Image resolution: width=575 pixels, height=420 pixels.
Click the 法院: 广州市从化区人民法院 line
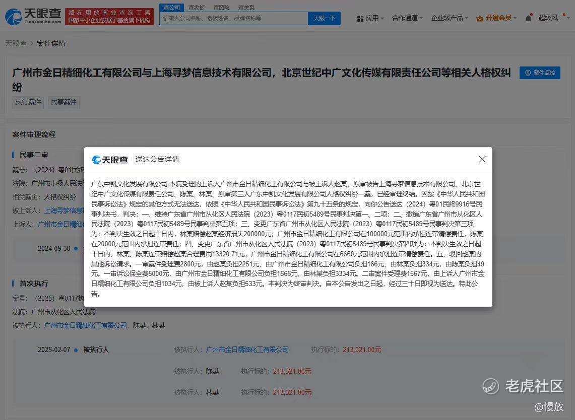(53, 312)
